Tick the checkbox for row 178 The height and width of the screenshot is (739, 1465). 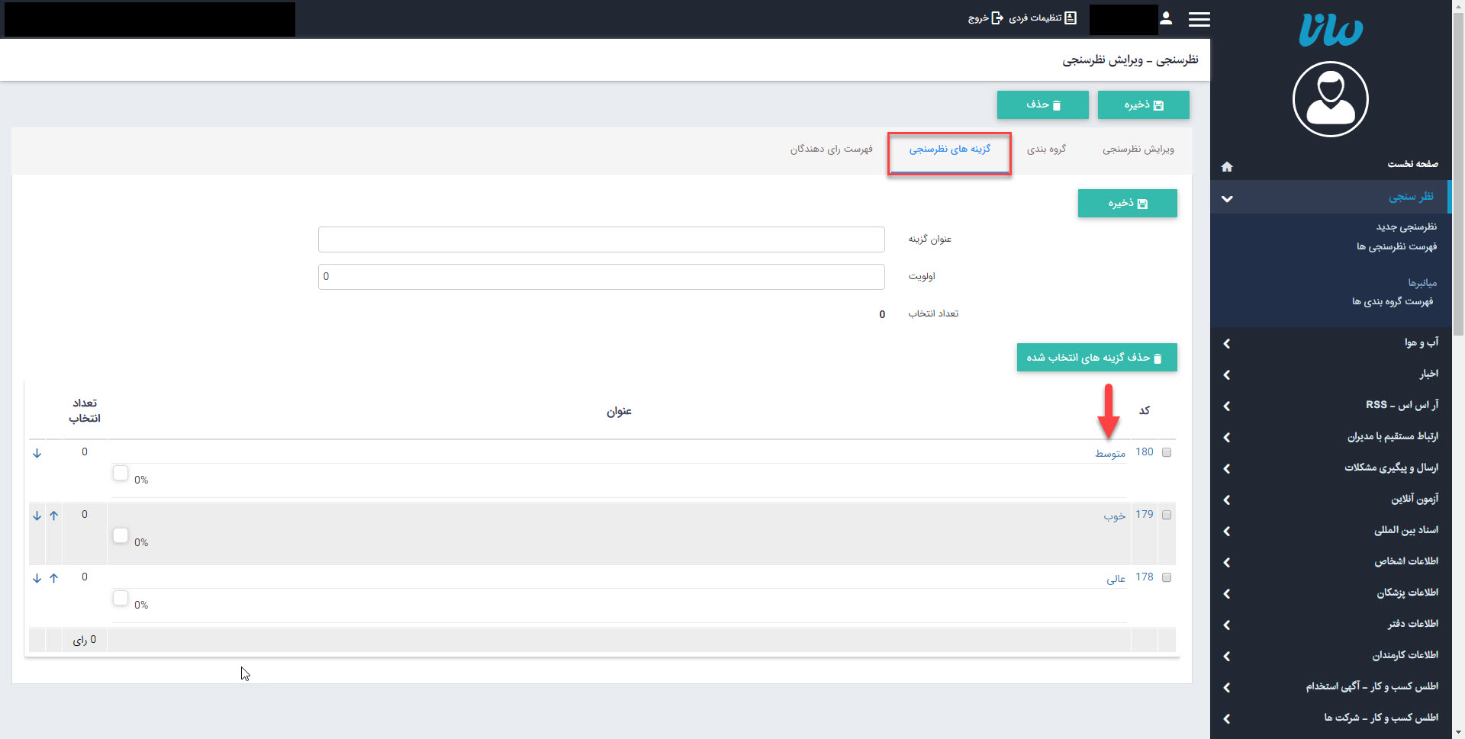point(1166,577)
